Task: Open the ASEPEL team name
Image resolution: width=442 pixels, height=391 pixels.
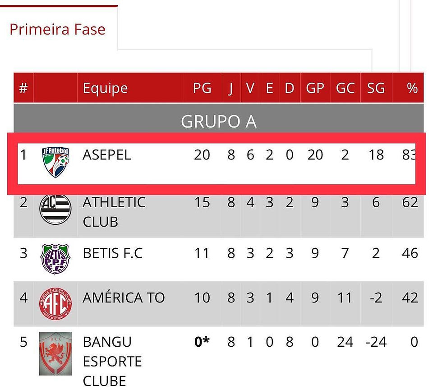Action: (106, 155)
